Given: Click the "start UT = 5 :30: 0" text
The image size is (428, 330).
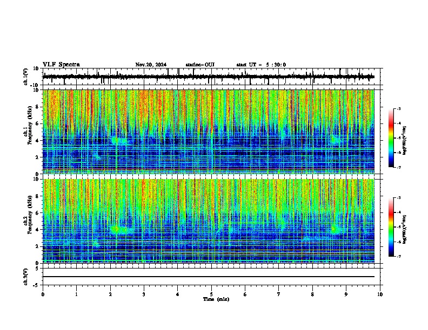Looking at the screenshot, I should point(261,65).
